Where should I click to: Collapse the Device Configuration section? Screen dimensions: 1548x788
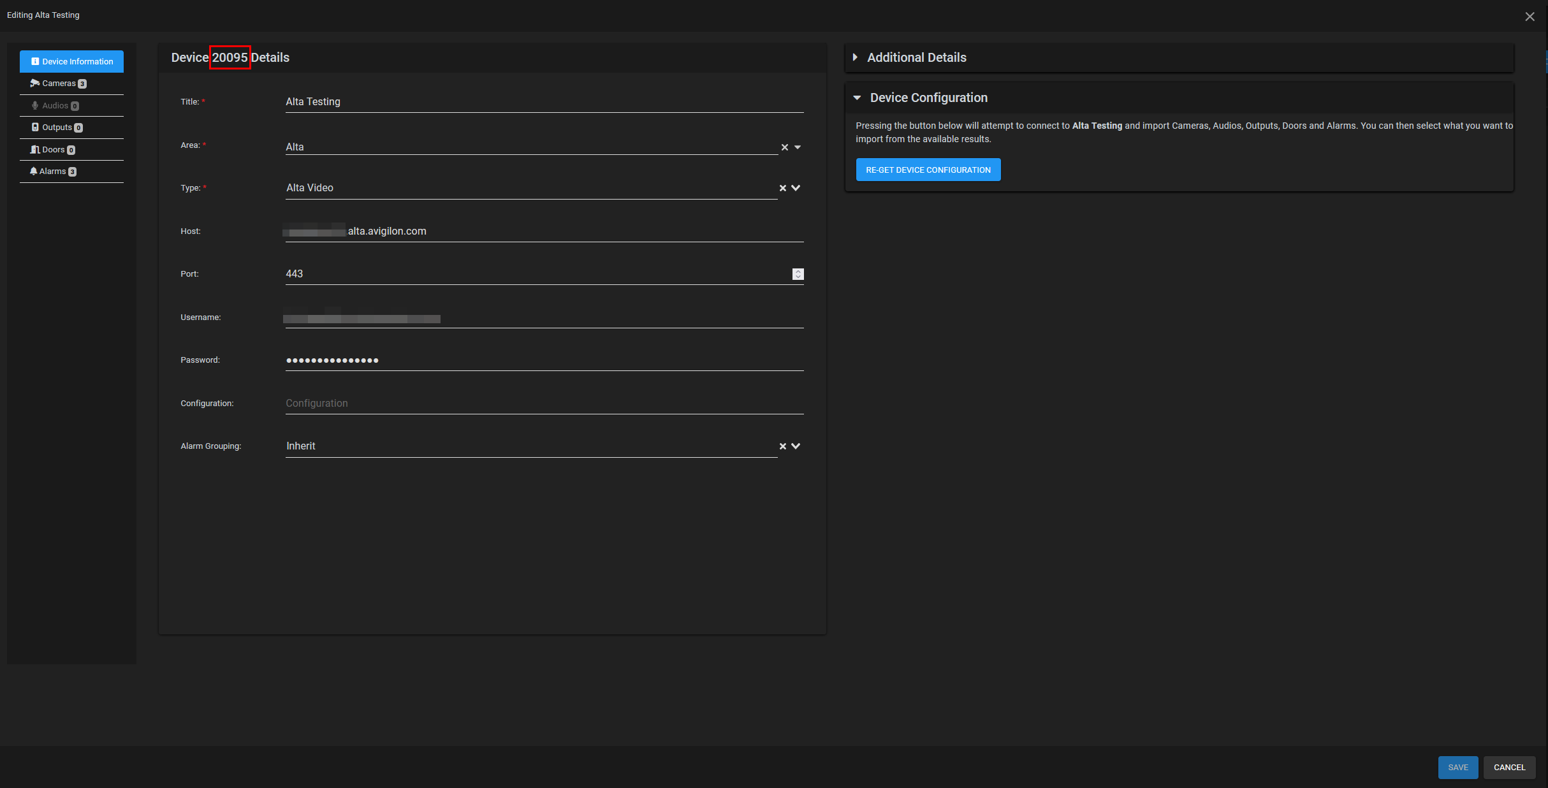click(x=857, y=98)
